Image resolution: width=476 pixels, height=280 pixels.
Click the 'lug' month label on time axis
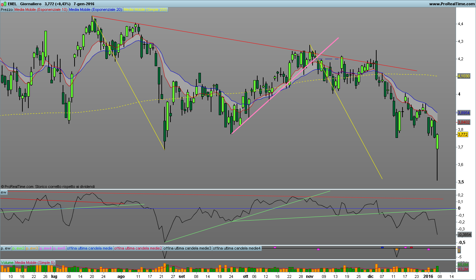tap(54, 276)
